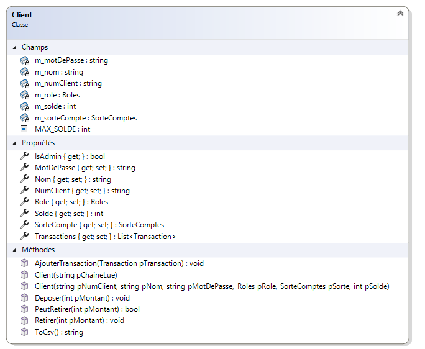This screenshot has width=425, height=349.
Task: Click the field icon beside m_motDePasse
Action: pos(24,61)
